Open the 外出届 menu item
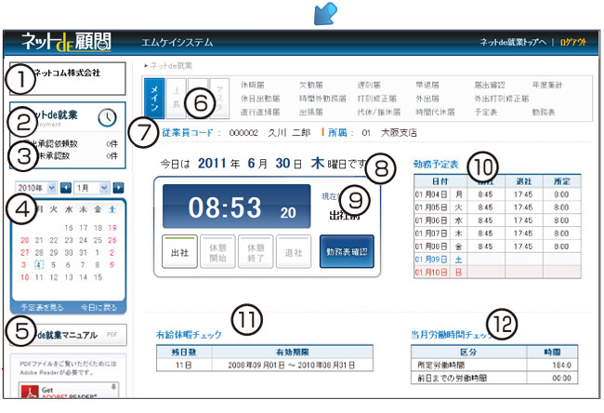The width and height of the screenshot is (604, 413). pyautogui.click(x=427, y=99)
